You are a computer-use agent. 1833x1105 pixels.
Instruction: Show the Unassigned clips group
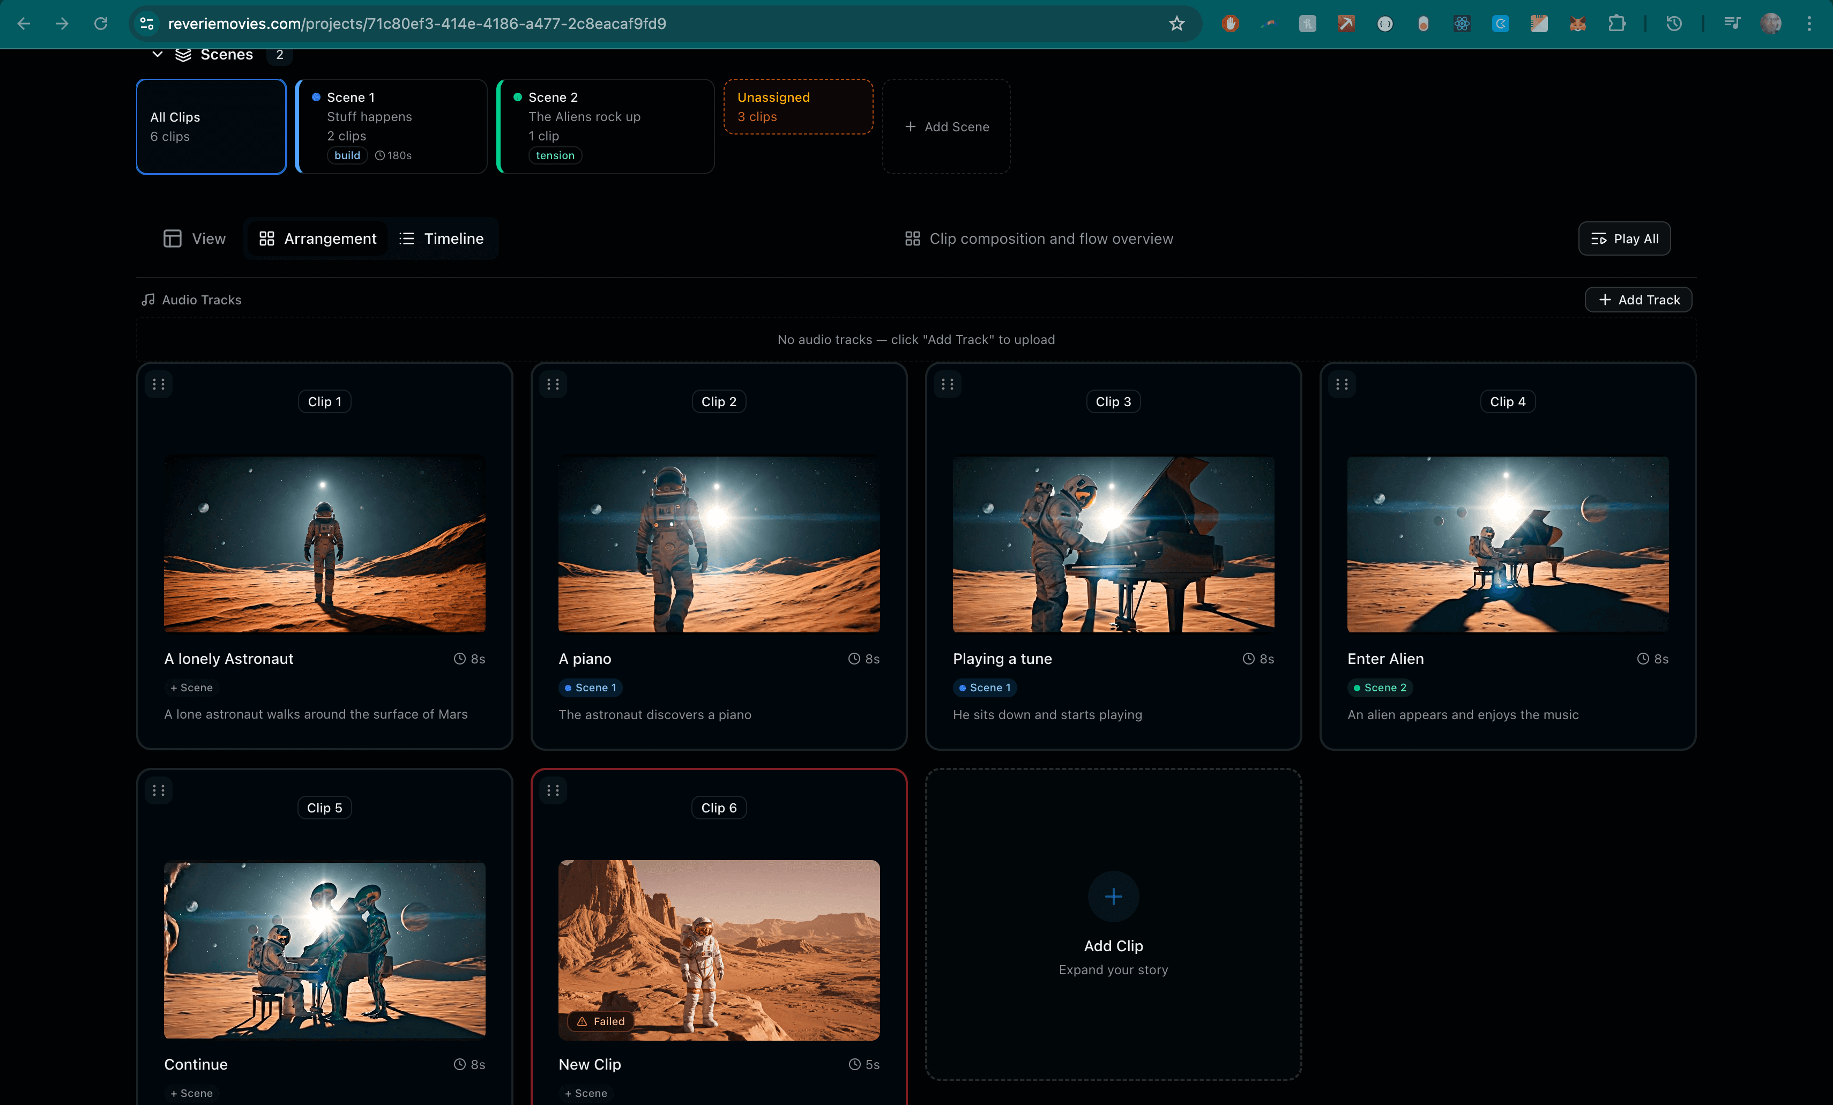[x=798, y=107]
